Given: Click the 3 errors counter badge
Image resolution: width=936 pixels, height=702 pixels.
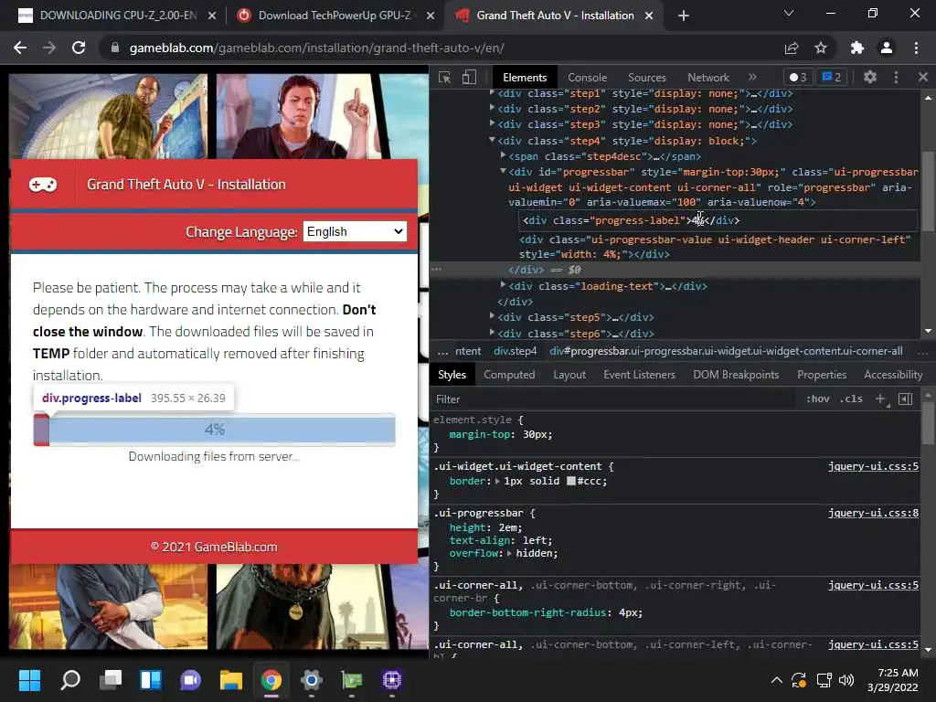Looking at the screenshot, I should pos(798,77).
